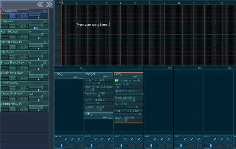
Task: Click mixer channel 02 header
Action: pyautogui.click(x=98, y=68)
